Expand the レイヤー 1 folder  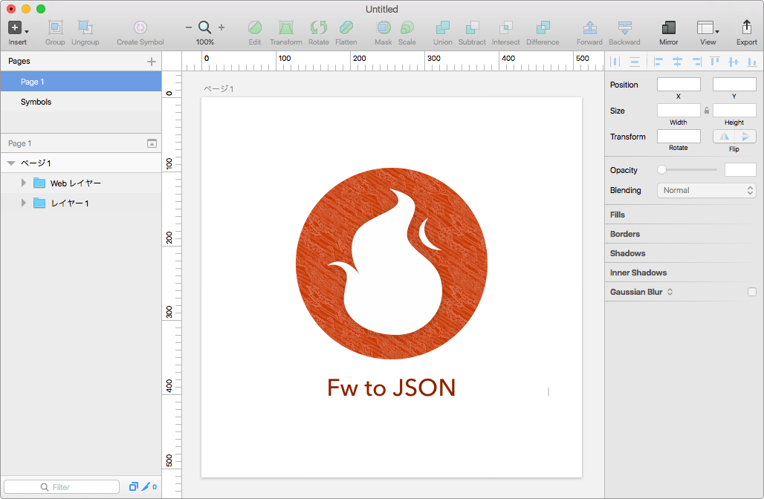24,203
